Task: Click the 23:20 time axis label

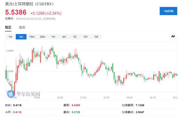Action: click(106, 98)
